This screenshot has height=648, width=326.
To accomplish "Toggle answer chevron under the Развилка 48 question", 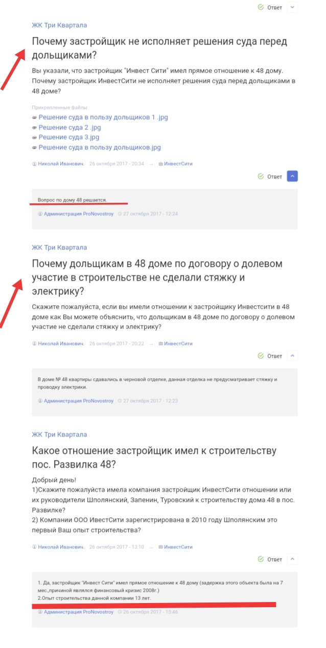I will (x=292, y=559).
